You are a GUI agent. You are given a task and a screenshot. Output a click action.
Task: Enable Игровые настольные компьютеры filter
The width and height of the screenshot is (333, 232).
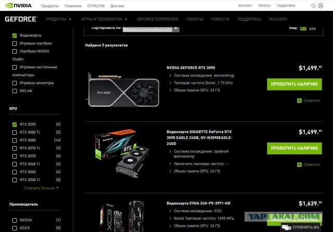tap(15, 67)
